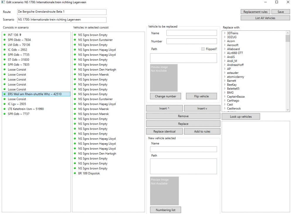Click app icon in title bar
The width and height of the screenshot is (293, 214).
[3, 2]
